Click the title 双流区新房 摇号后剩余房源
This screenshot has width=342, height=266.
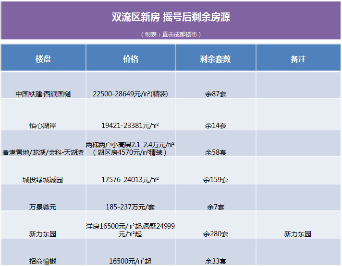[171, 17]
